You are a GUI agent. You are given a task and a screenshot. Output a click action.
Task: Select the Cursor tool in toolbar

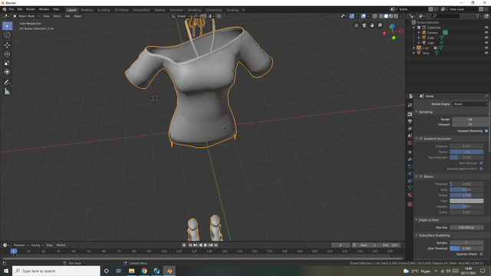tap(7, 35)
